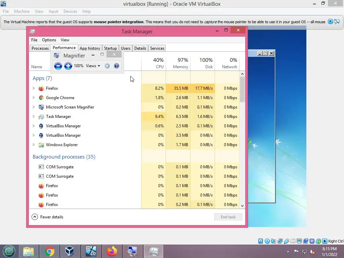Open VirtualBox Machine menu
The image size is (344, 258).
click(22, 11)
